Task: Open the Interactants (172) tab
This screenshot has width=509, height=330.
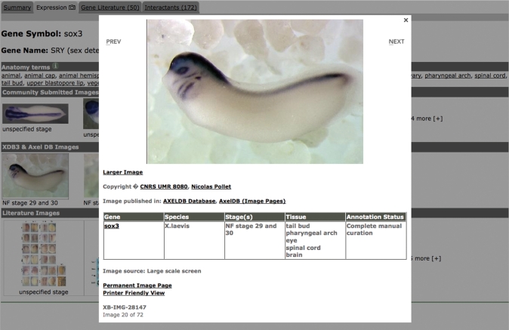Action: tap(171, 7)
